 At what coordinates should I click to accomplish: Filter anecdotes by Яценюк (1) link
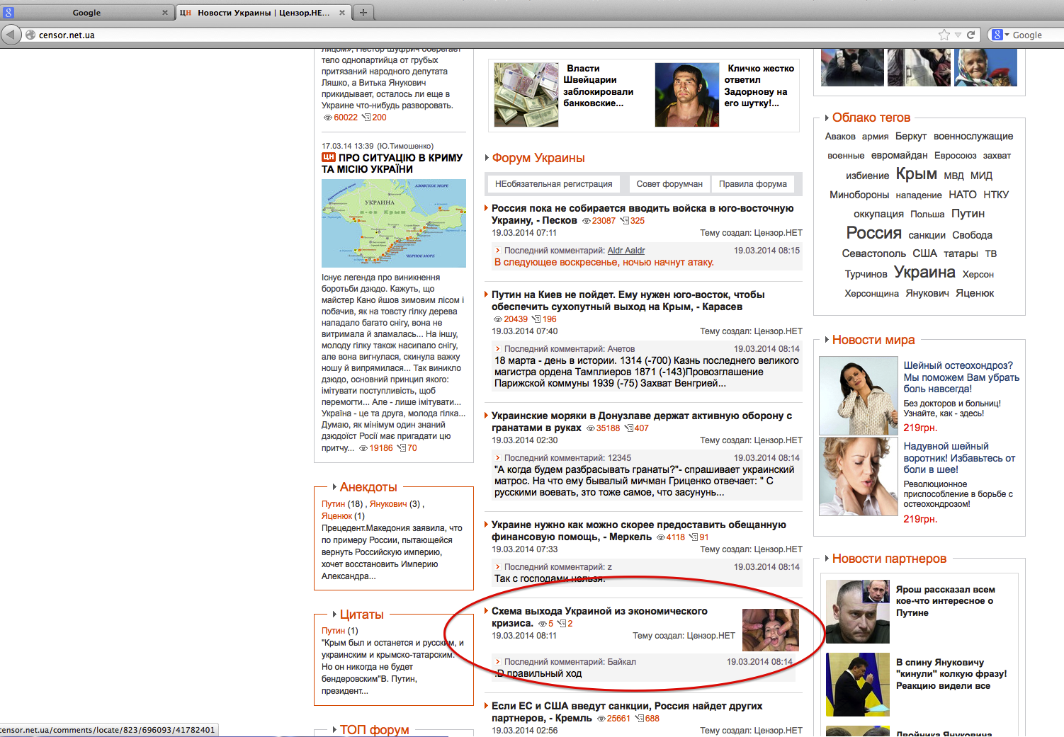click(x=336, y=516)
